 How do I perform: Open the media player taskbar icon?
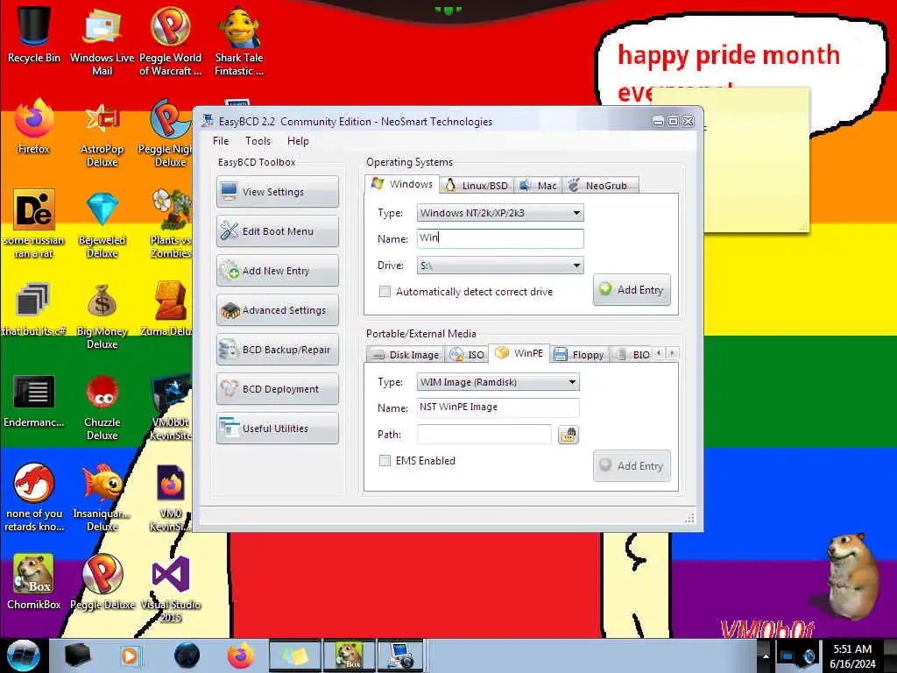pos(130,655)
